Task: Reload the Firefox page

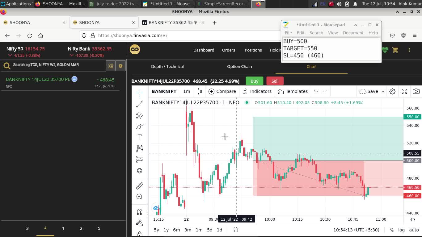Action: pyautogui.click(x=30, y=35)
